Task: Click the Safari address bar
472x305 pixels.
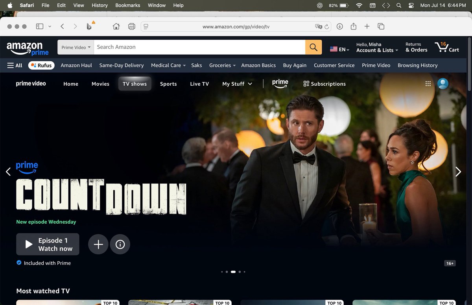Action: tap(236, 27)
